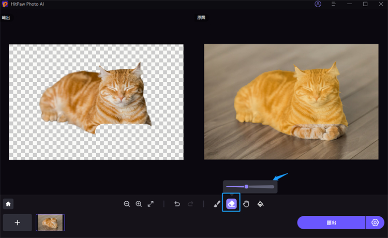Select the Brush tool
This screenshot has width=388, height=238.
pyautogui.click(x=217, y=204)
